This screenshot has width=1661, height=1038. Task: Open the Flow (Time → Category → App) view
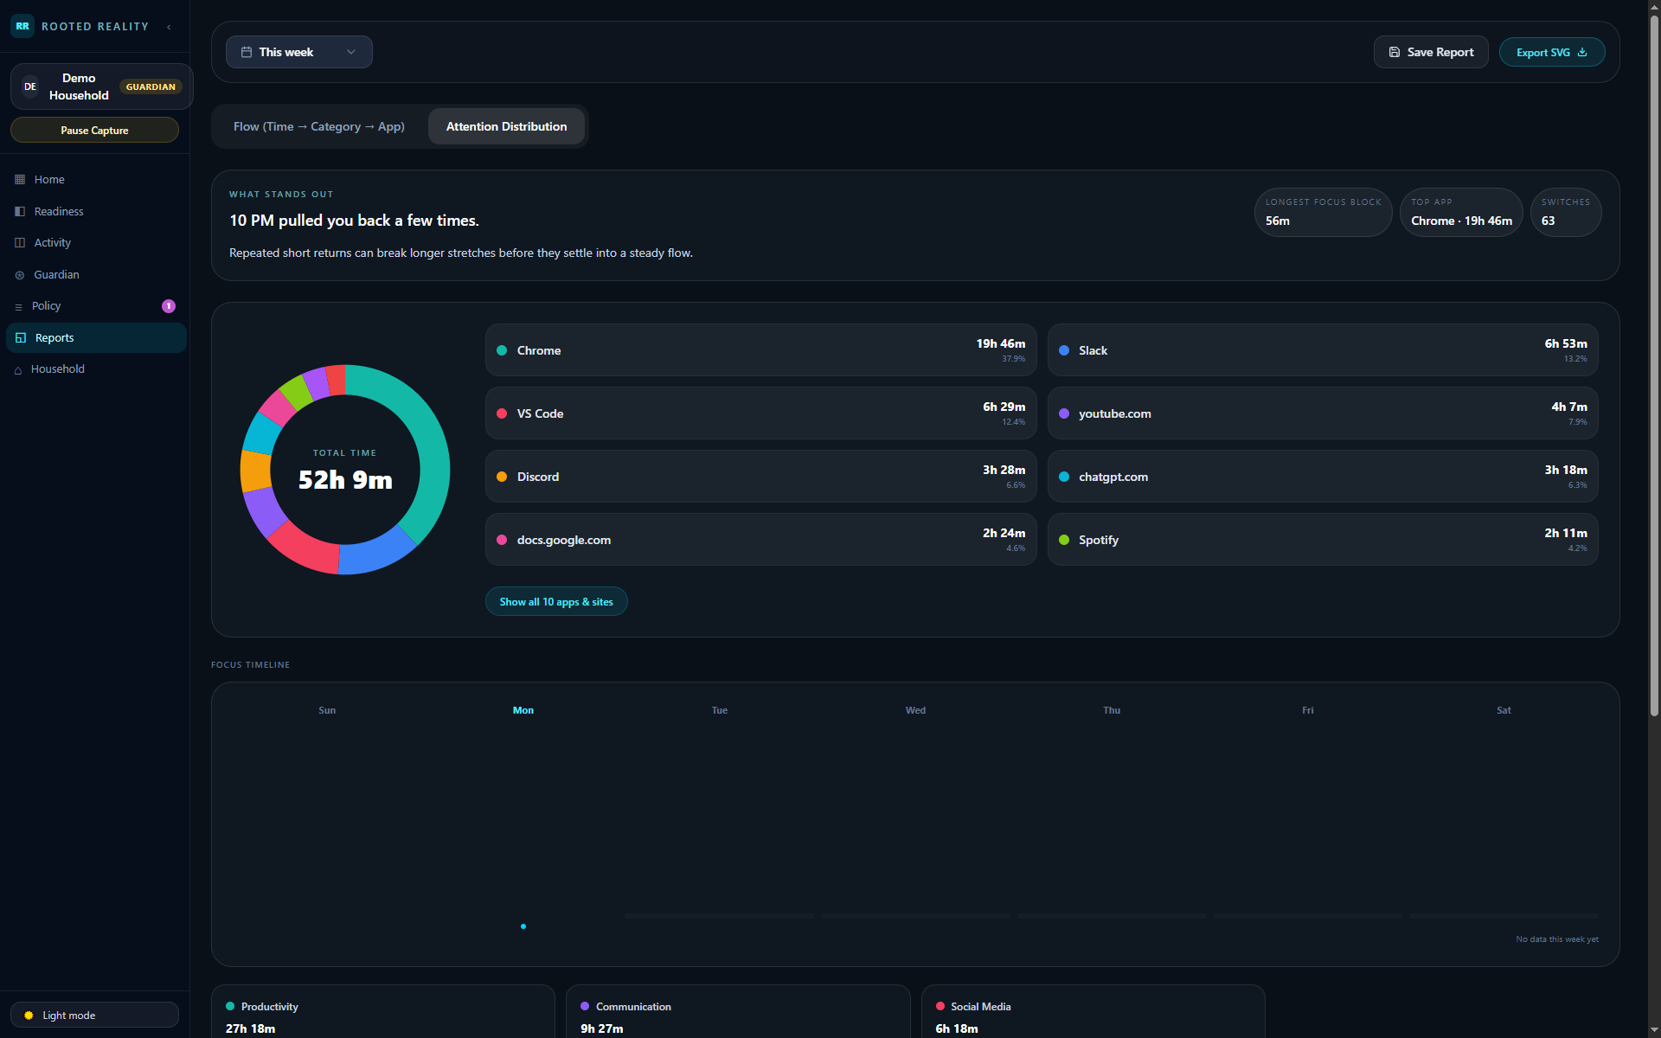pyautogui.click(x=318, y=126)
